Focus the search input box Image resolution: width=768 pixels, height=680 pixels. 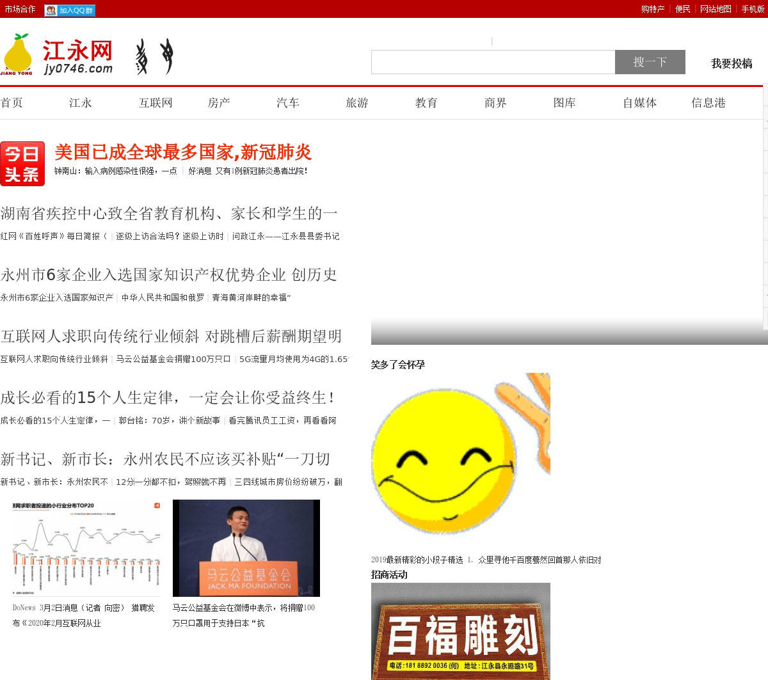[x=493, y=62]
